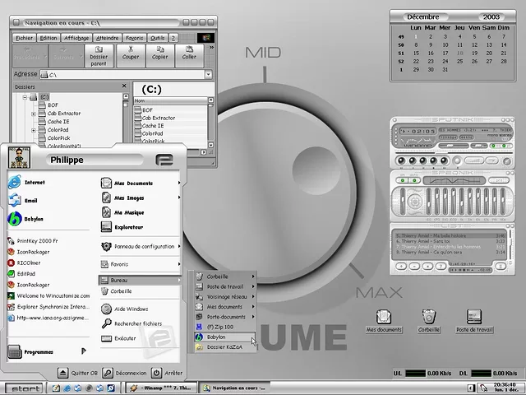The width and height of the screenshot is (526, 395).
Task: Open the Affichage menu
Action: click(76, 38)
